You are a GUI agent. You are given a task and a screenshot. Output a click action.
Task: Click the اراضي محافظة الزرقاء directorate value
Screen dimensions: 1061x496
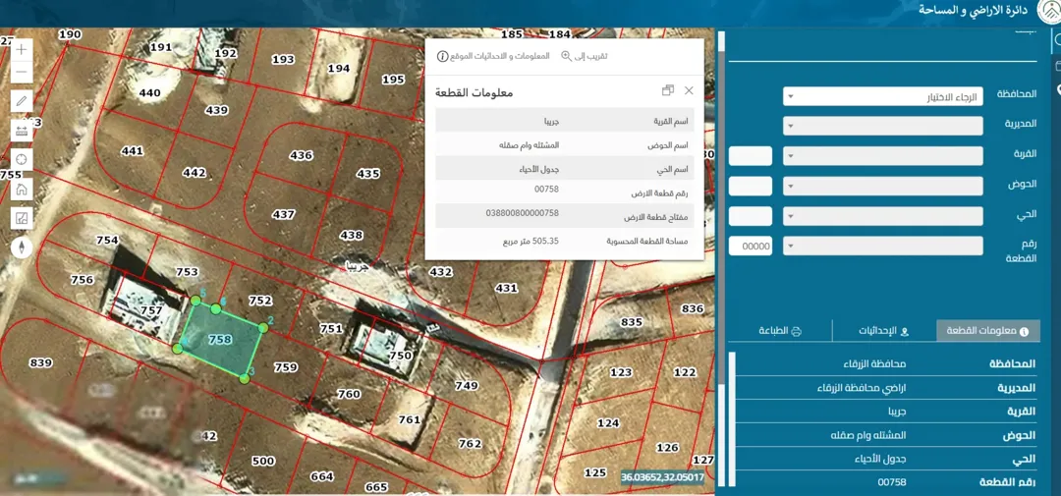click(x=862, y=388)
